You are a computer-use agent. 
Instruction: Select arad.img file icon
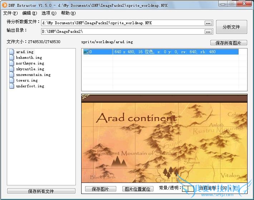pyautogui.click(x=12, y=52)
